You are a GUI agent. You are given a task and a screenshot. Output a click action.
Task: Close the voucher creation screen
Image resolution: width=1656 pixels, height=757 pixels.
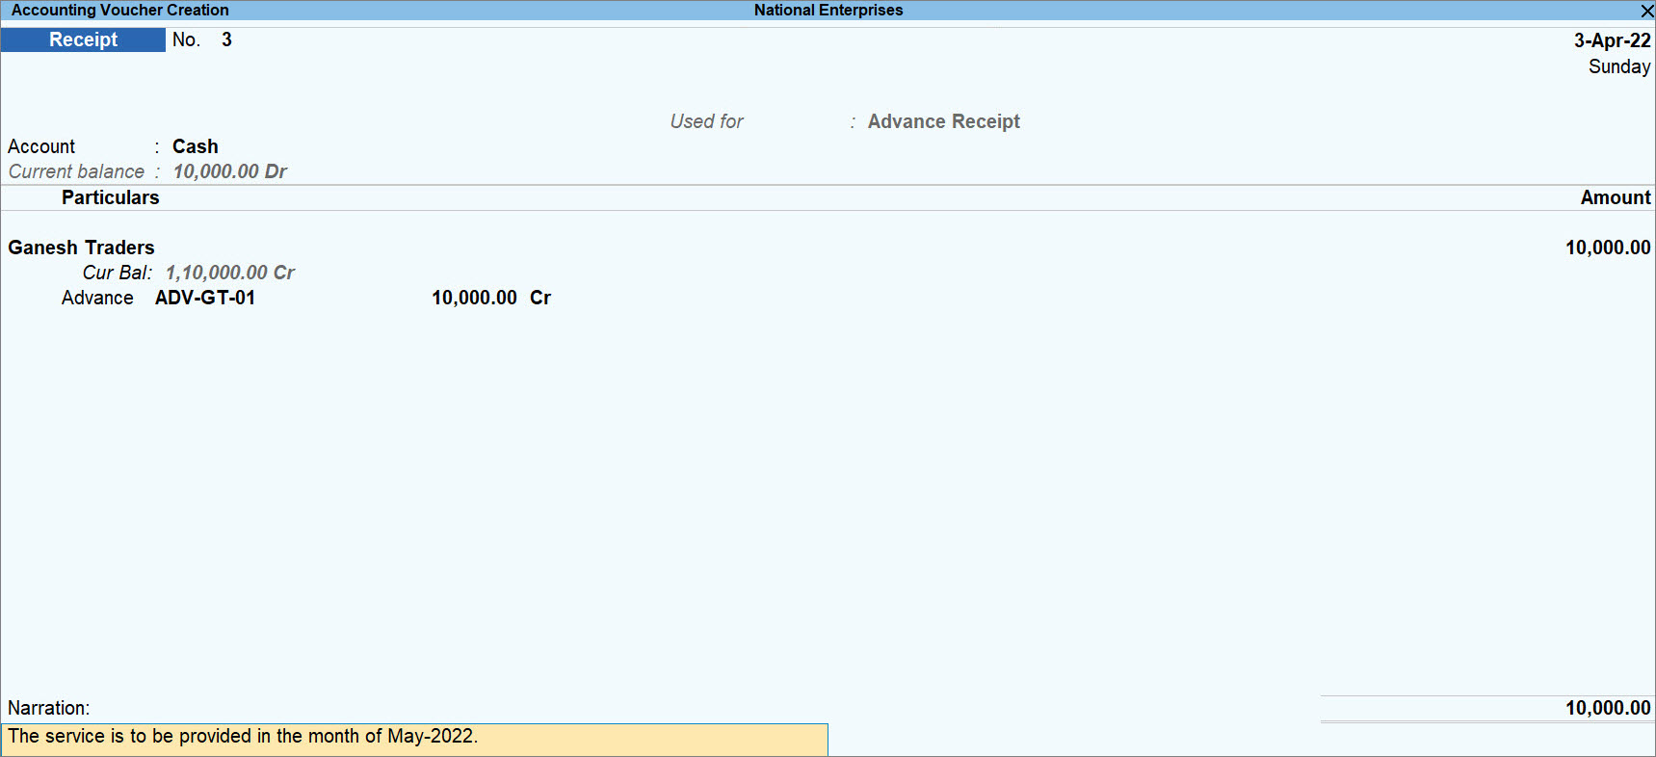(x=1646, y=11)
